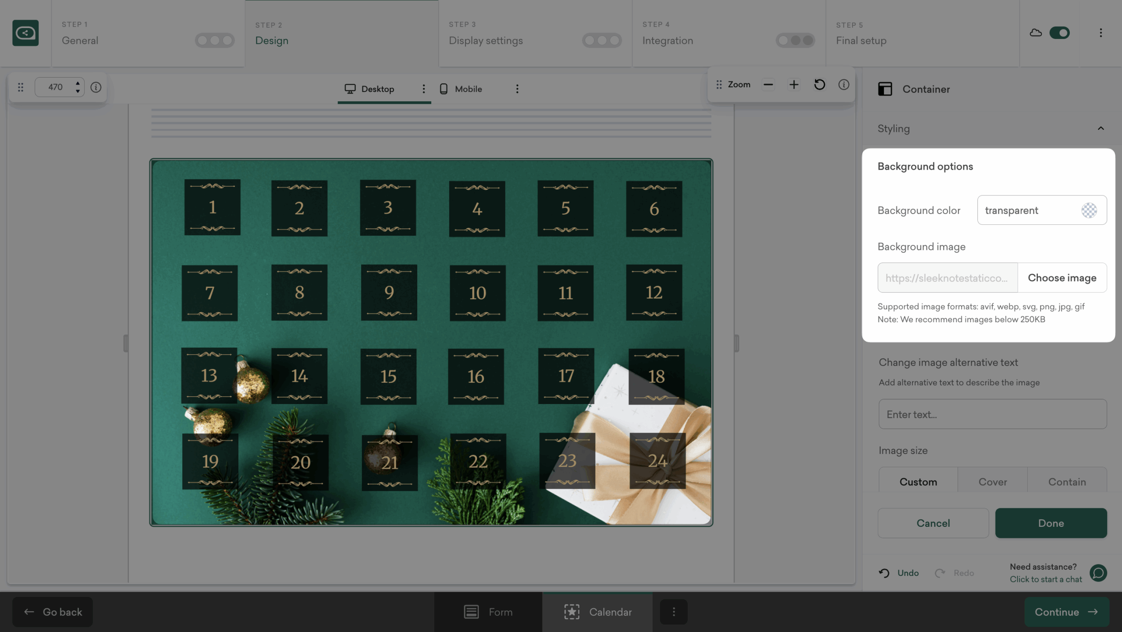The width and height of the screenshot is (1122, 632).
Task: Click the alternative text input field
Action: 992,414
